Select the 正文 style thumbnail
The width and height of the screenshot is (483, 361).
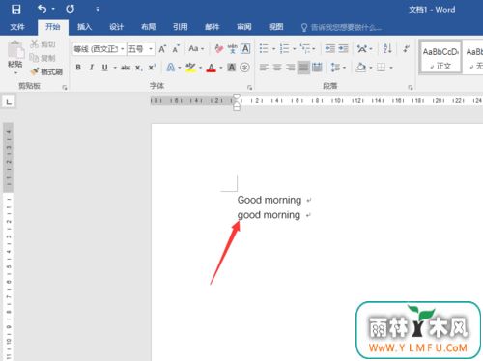tap(440, 58)
